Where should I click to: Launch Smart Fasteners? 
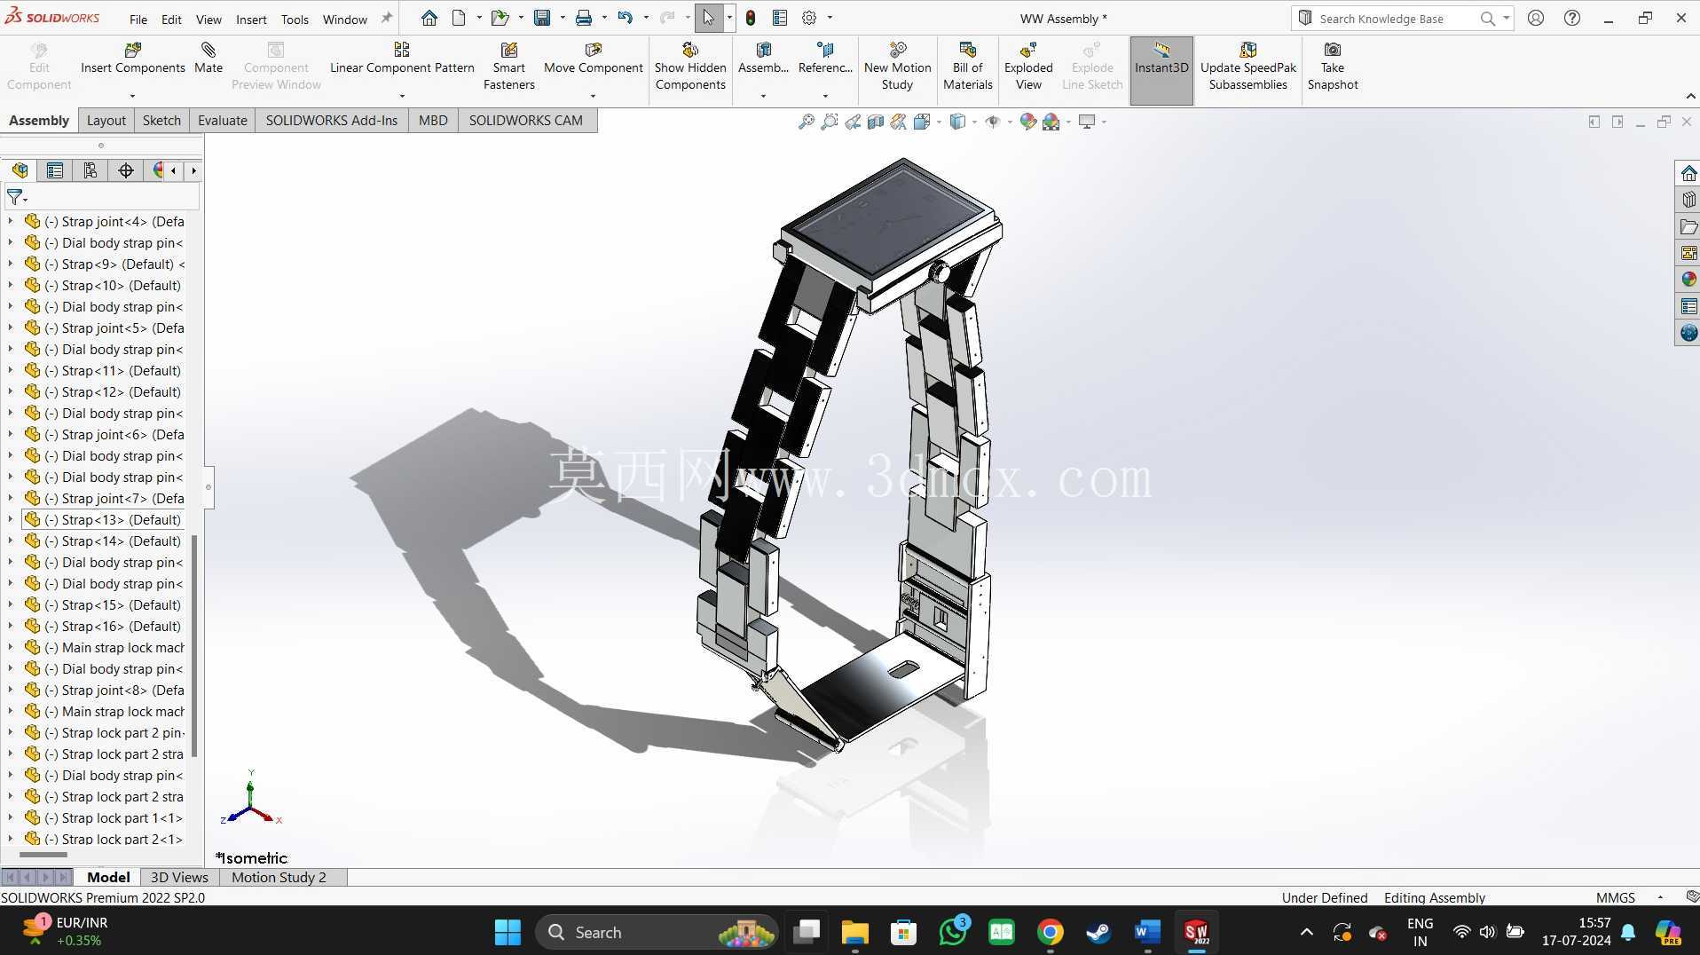509,67
